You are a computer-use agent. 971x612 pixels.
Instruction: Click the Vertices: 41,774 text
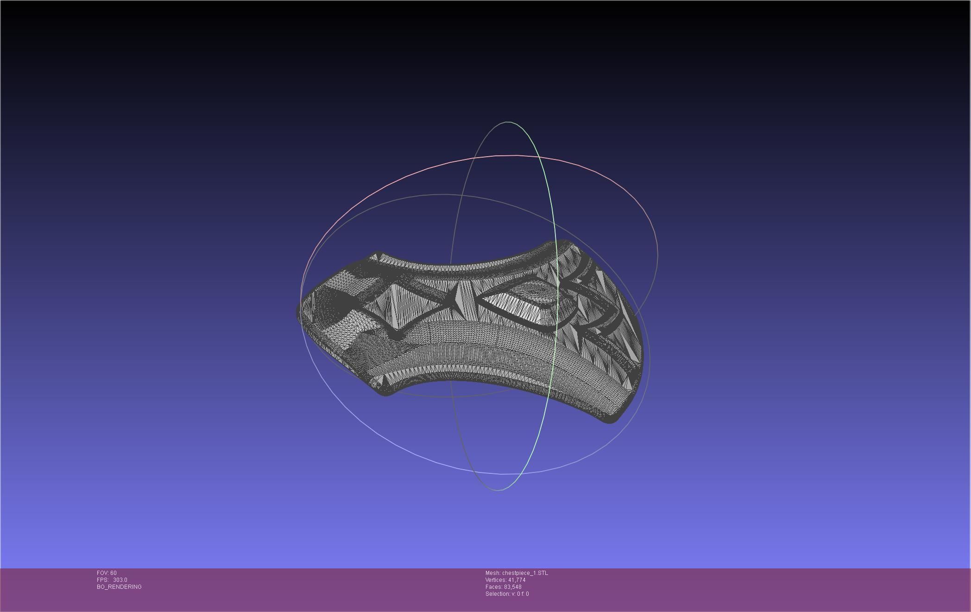(x=505, y=580)
